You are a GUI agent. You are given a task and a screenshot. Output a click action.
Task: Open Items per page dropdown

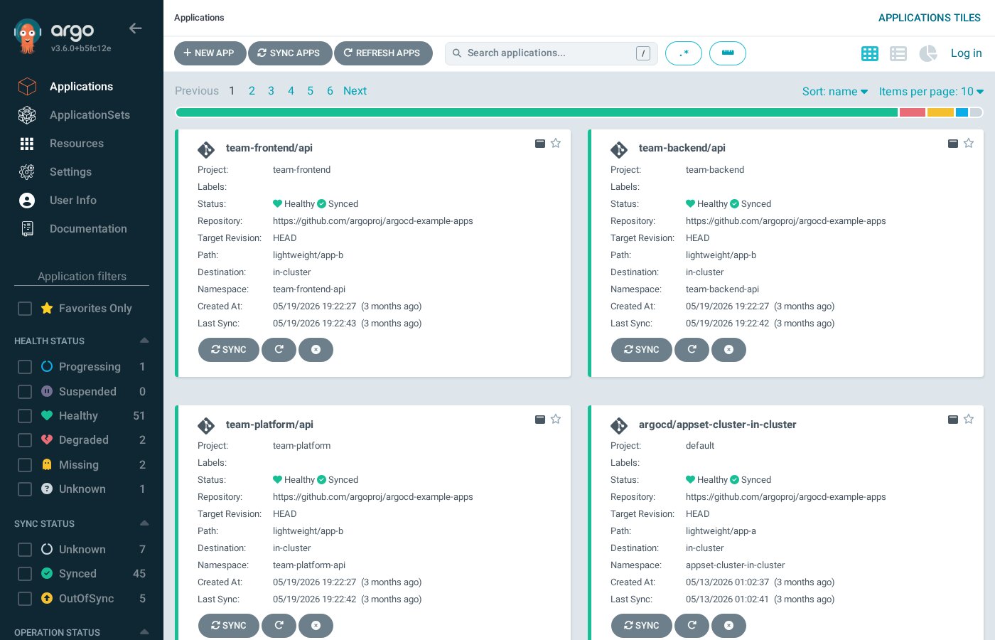pyautogui.click(x=931, y=92)
